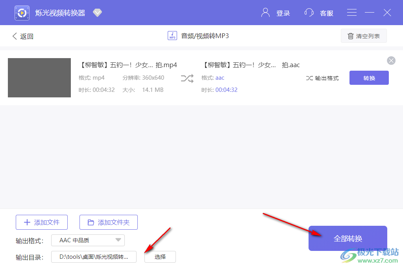This screenshot has width=403, height=267.
Task: Open the VIP diamond icon
Action: [98, 13]
